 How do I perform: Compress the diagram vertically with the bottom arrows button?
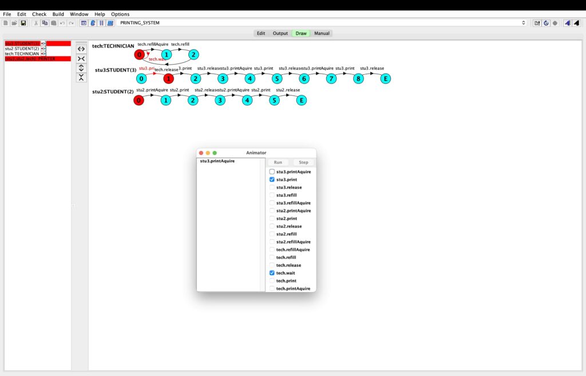[x=81, y=77]
